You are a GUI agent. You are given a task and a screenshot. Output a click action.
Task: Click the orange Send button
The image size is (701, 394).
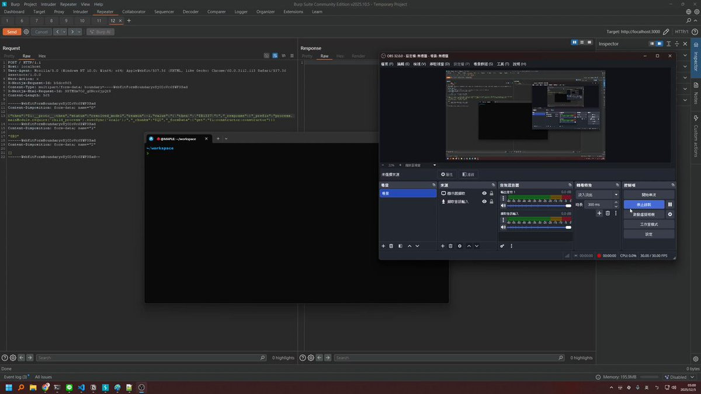[12, 32]
